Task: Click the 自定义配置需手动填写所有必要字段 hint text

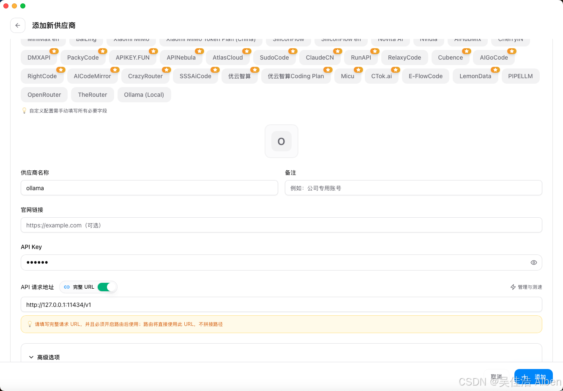Action: point(68,111)
